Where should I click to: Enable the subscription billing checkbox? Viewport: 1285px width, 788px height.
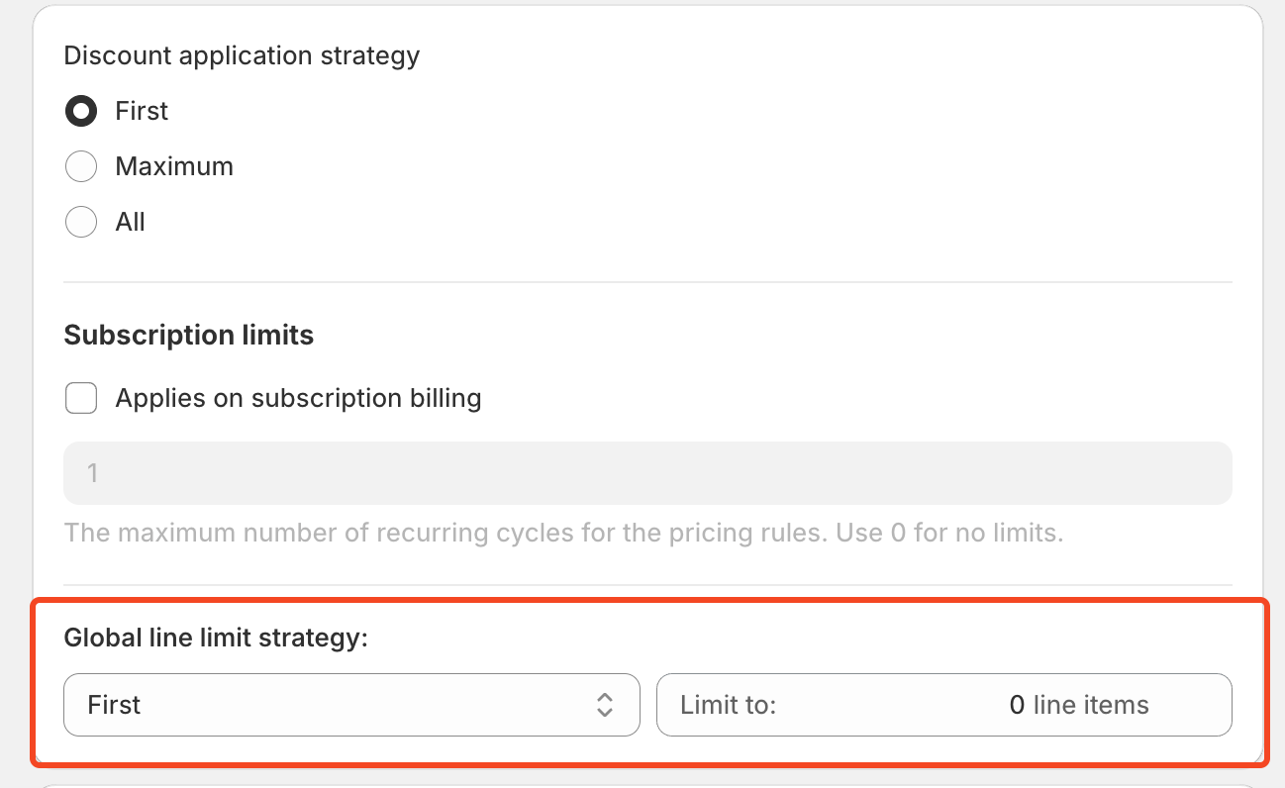click(81, 399)
